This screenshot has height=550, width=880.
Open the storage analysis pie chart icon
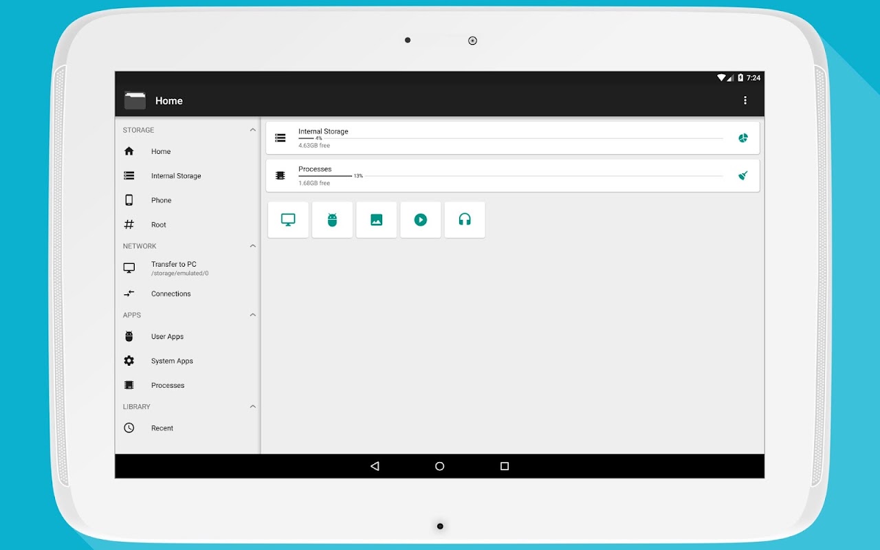[x=742, y=138]
